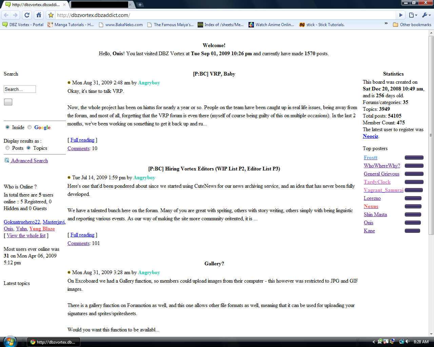Open top poster TardyClock profile
This screenshot has height=347, width=434.
point(377,182)
